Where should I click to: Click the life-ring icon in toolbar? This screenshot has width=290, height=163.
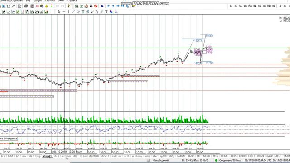point(86,6)
